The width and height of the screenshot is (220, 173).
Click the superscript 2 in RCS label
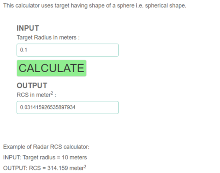[51, 93]
